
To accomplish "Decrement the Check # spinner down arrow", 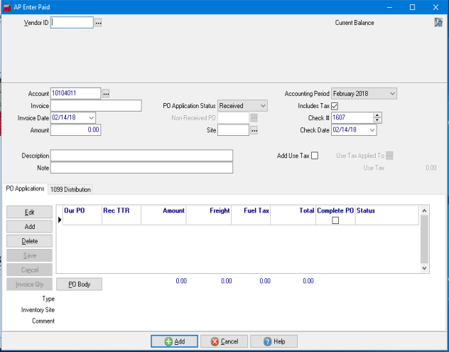I will [377, 120].
